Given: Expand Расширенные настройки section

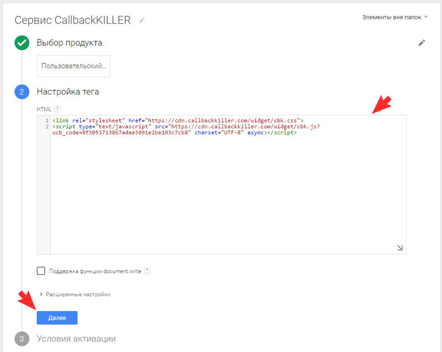Looking at the screenshot, I should (x=75, y=294).
